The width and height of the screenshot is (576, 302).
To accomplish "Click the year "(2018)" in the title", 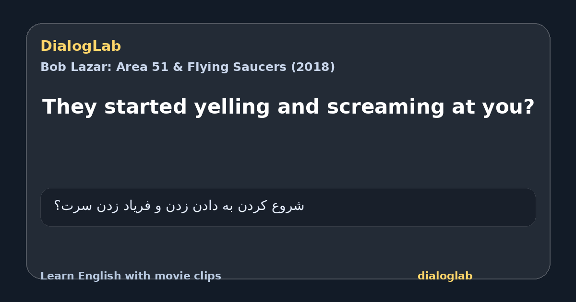I will (x=313, y=67).
